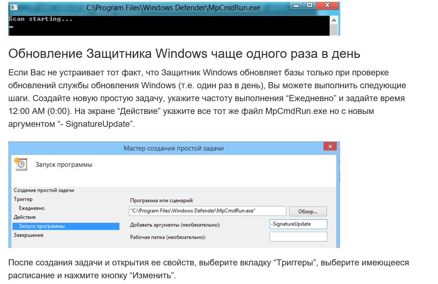
Task: Click the arguments field containing -SignatureUpdate
Action: tap(298, 224)
